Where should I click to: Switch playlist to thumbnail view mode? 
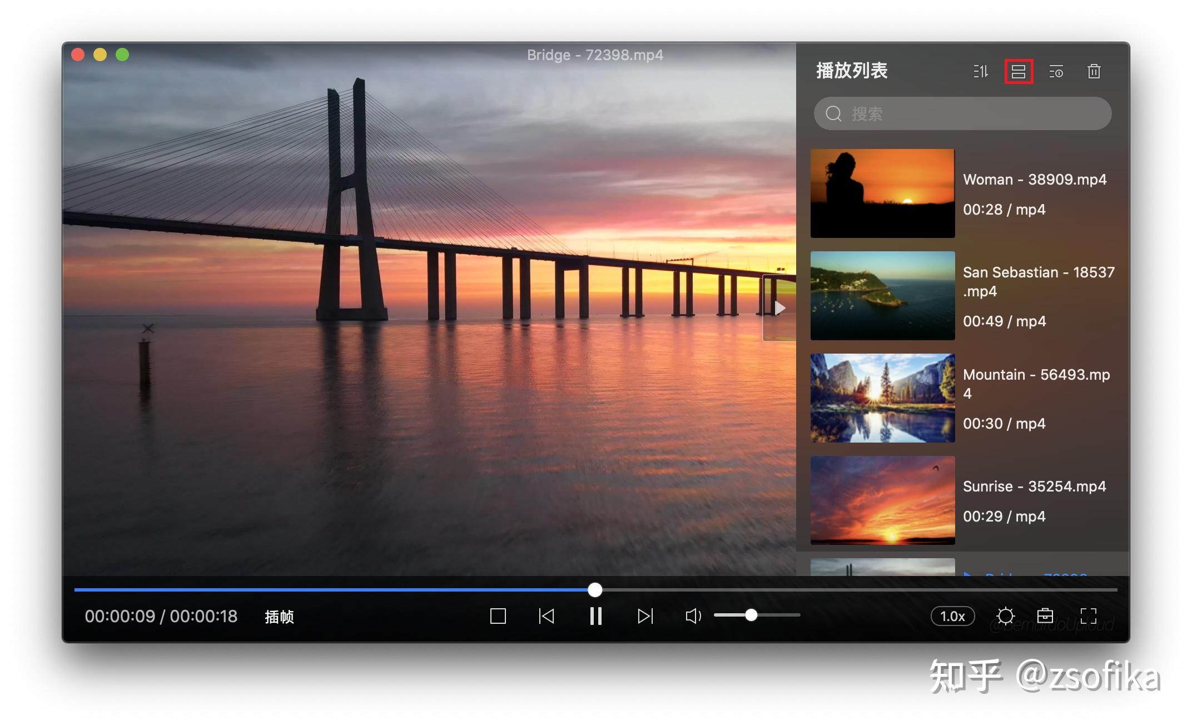click(1019, 71)
